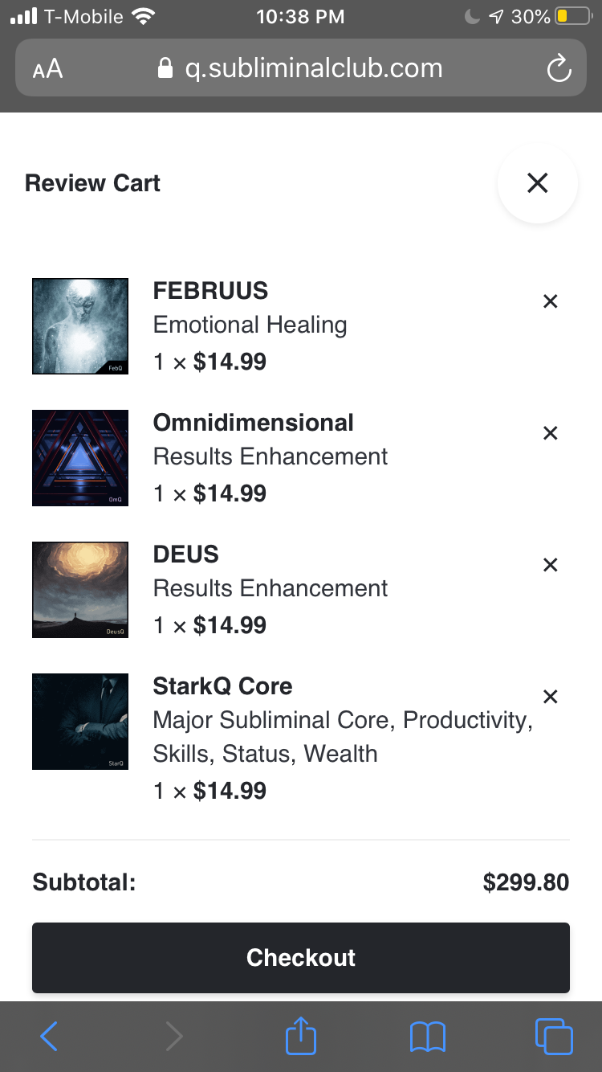Remove FEBRUUS from the cart
This screenshot has height=1072, width=602.
point(550,301)
